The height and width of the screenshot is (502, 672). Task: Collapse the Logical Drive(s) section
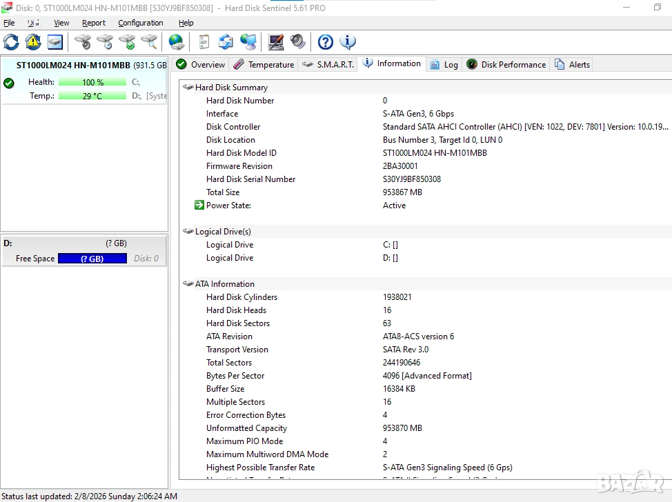188,232
